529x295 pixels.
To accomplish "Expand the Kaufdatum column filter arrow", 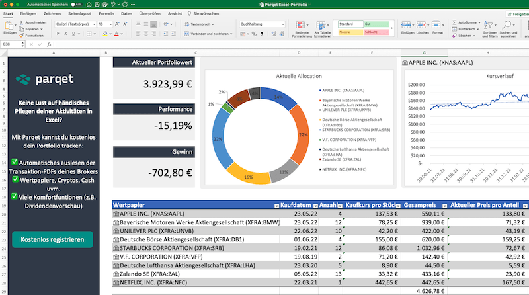I will coord(315,206).
